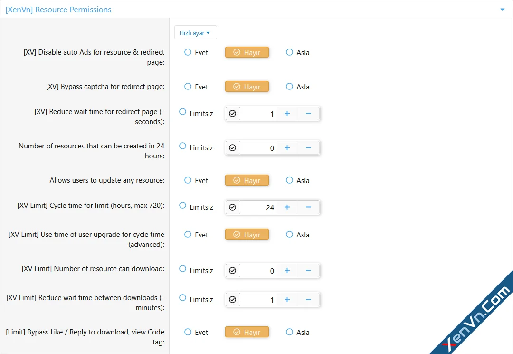Decrease wait time between downloads value
The height and width of the screenshot is (354, 513).
308,300
